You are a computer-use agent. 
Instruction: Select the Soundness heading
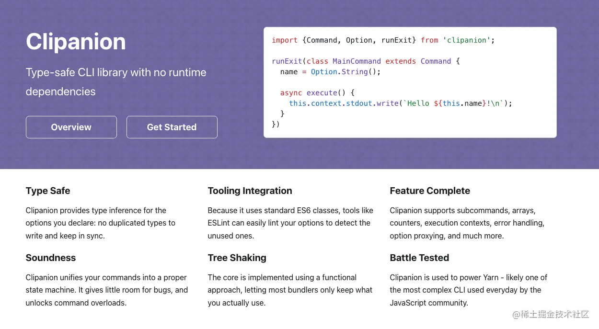coord(51,258)
